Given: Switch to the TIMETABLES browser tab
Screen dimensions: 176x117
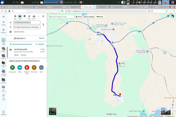Looking at the screenshot, I should point(104,7).
